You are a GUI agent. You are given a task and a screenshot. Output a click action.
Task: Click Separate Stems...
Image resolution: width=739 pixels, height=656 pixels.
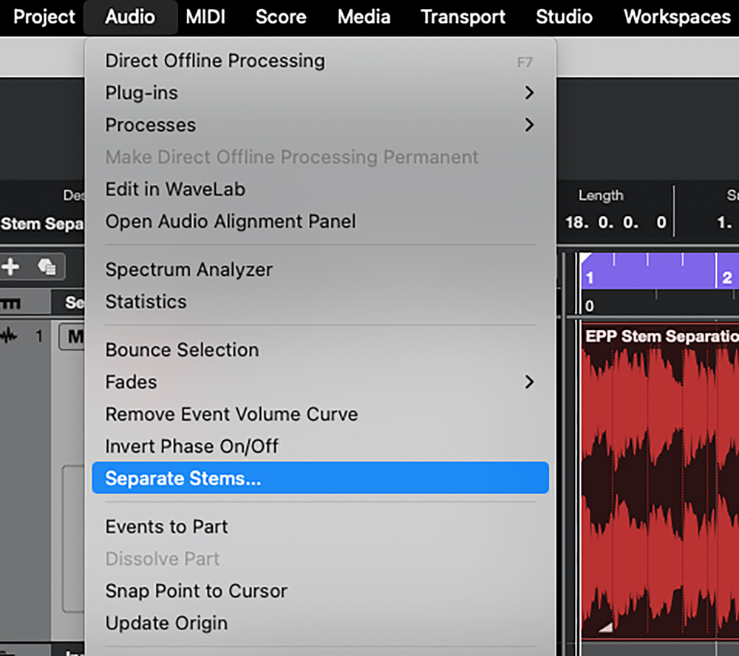321,479
